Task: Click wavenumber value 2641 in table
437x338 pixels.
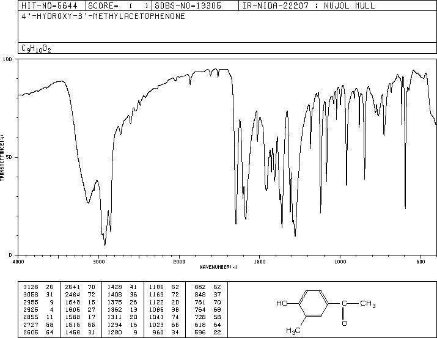Action: coord(73,287)
